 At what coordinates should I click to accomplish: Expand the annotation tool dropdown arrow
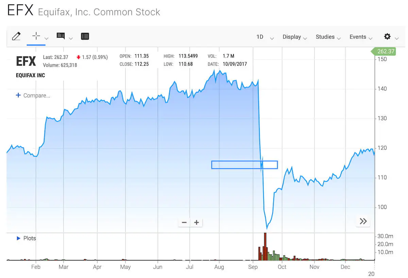[x=71, y=38]
